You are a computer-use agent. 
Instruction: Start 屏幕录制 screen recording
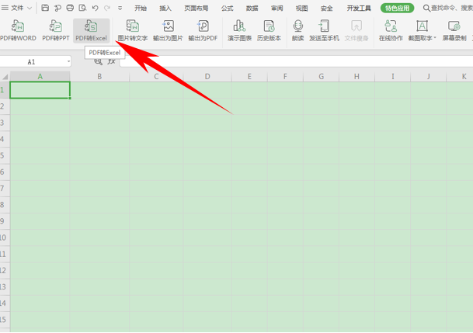454,31
